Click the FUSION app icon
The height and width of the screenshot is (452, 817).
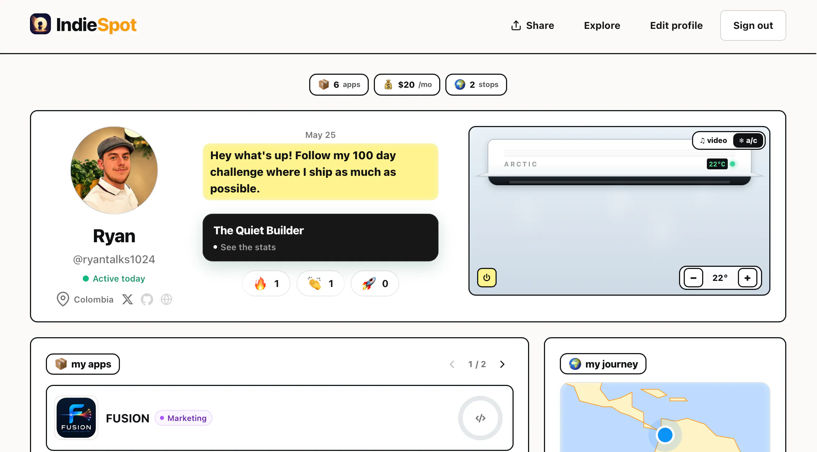coord(76,418)
